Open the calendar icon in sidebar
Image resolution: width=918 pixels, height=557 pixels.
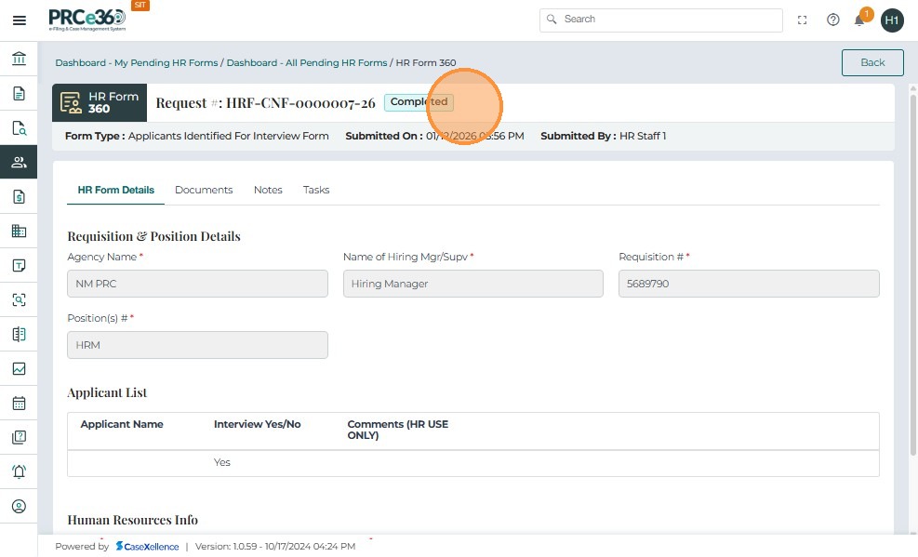19,403
